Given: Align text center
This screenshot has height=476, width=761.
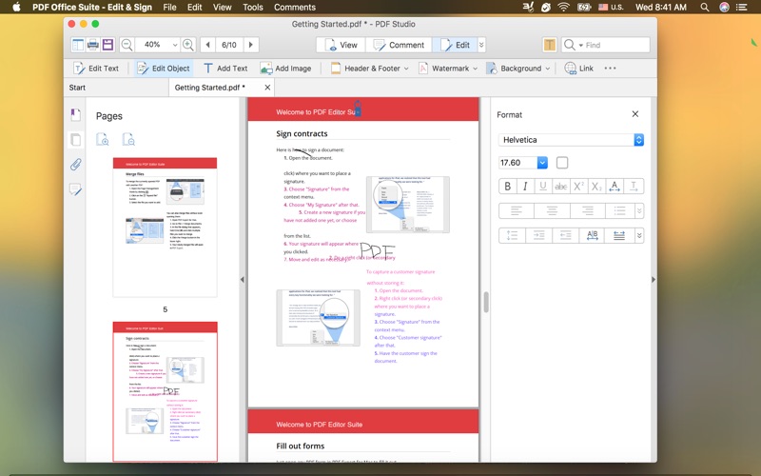Looking at the screenshot, I should tap(552, 210).
